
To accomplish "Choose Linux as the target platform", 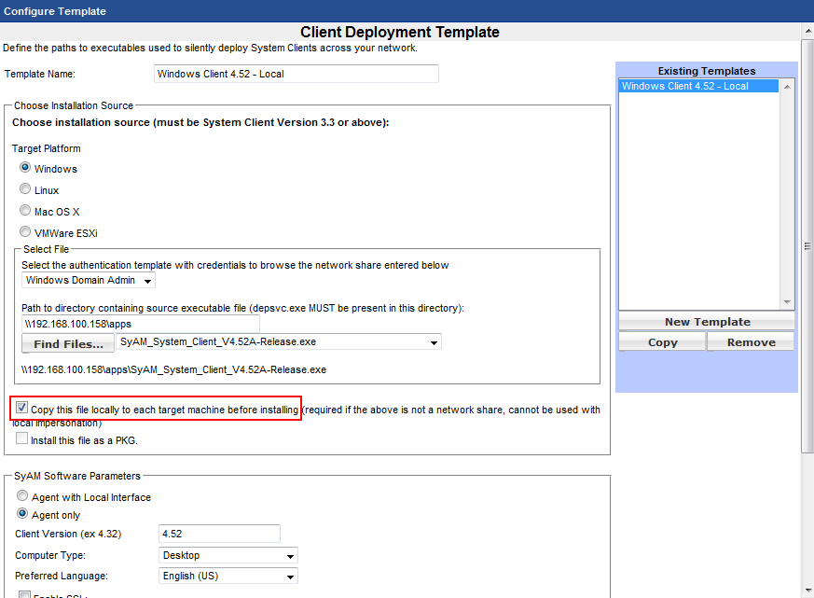I will tap(25, 189).
